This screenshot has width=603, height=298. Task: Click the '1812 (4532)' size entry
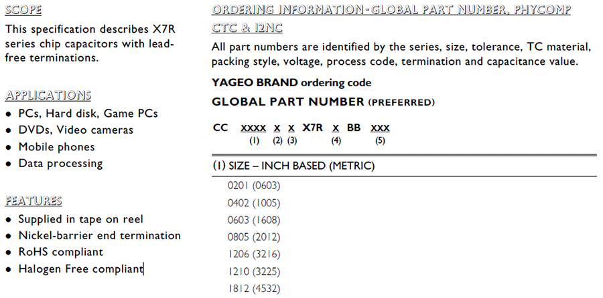(x=254, y=289)
